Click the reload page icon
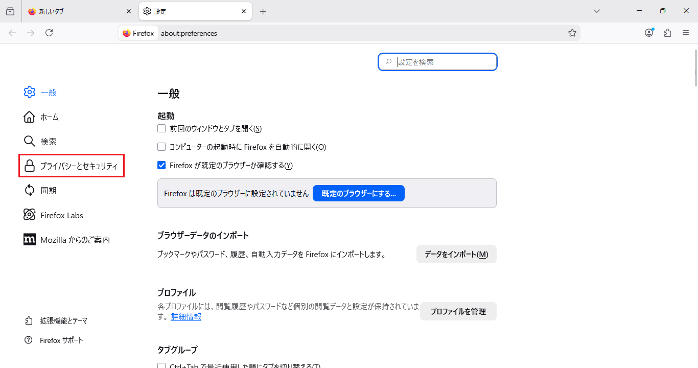The image size is (698, 368). [49, 33]
